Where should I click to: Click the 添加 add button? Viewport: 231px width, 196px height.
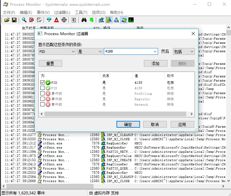(156, 64)
